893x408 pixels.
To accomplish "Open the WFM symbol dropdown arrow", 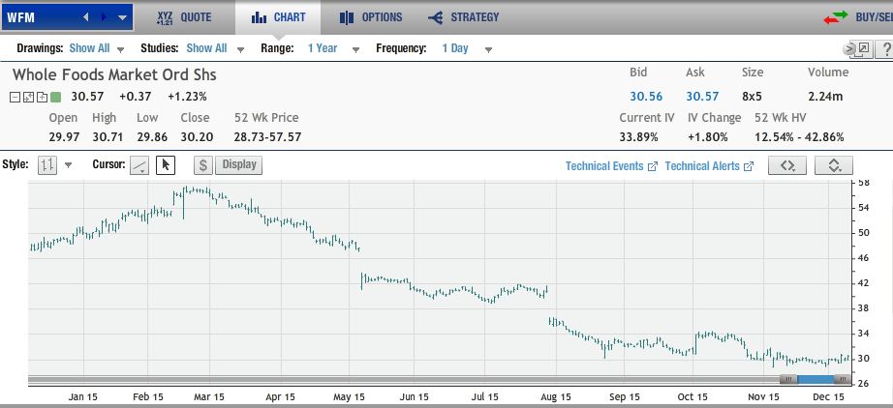I will (x=122, y=17).
